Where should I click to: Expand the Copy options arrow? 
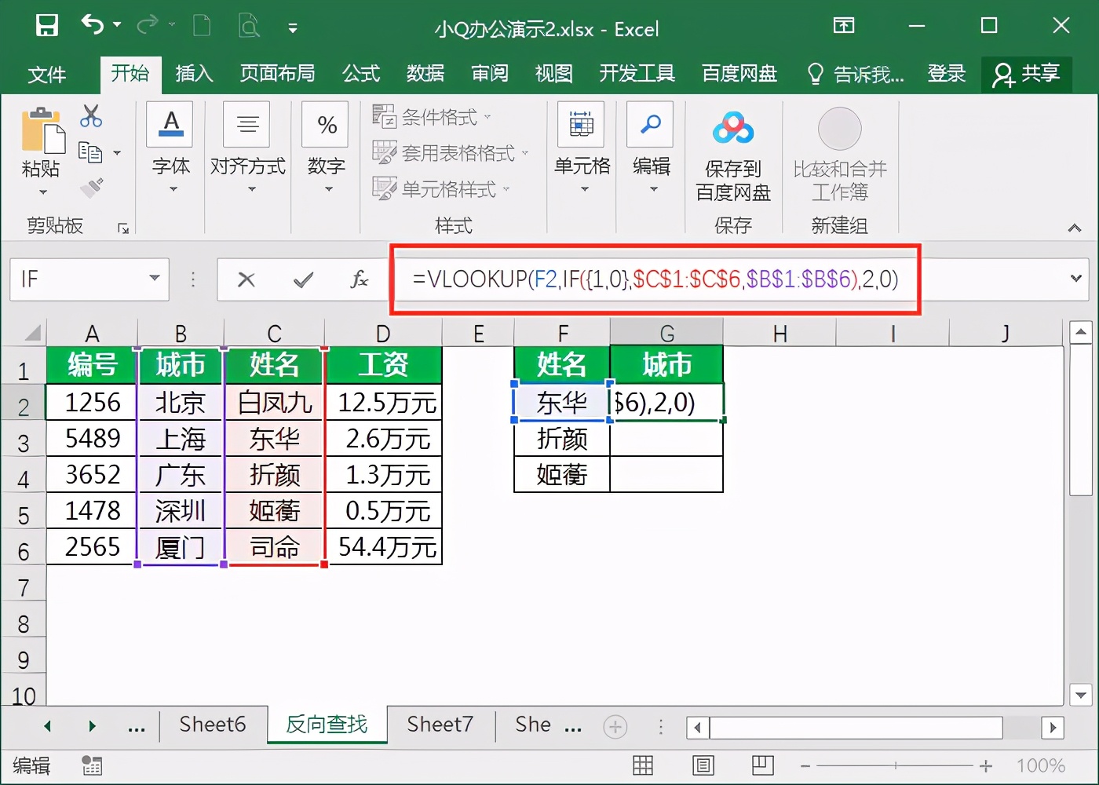click(x=117, y=153)
